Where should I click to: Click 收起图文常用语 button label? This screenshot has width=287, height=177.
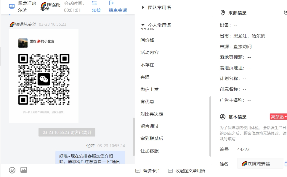(x=190, y=171)
